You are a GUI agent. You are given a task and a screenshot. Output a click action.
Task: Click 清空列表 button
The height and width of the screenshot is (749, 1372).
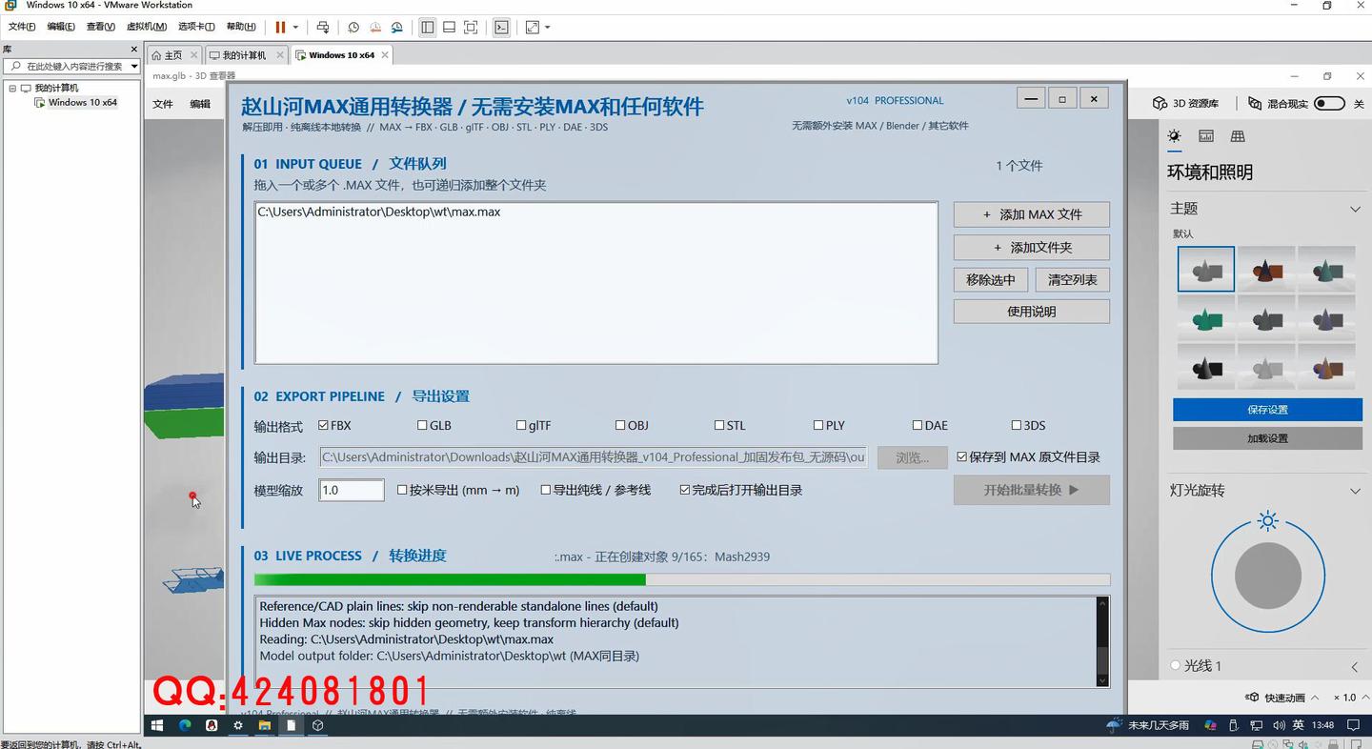(x=1072, y=279)
